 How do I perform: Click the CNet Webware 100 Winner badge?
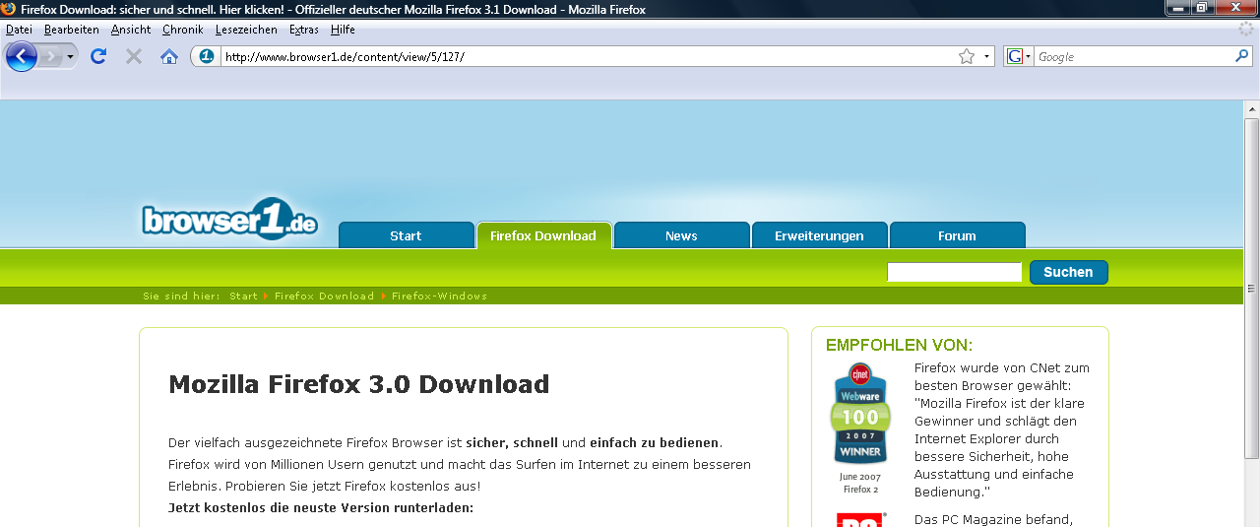click(860, 414)
